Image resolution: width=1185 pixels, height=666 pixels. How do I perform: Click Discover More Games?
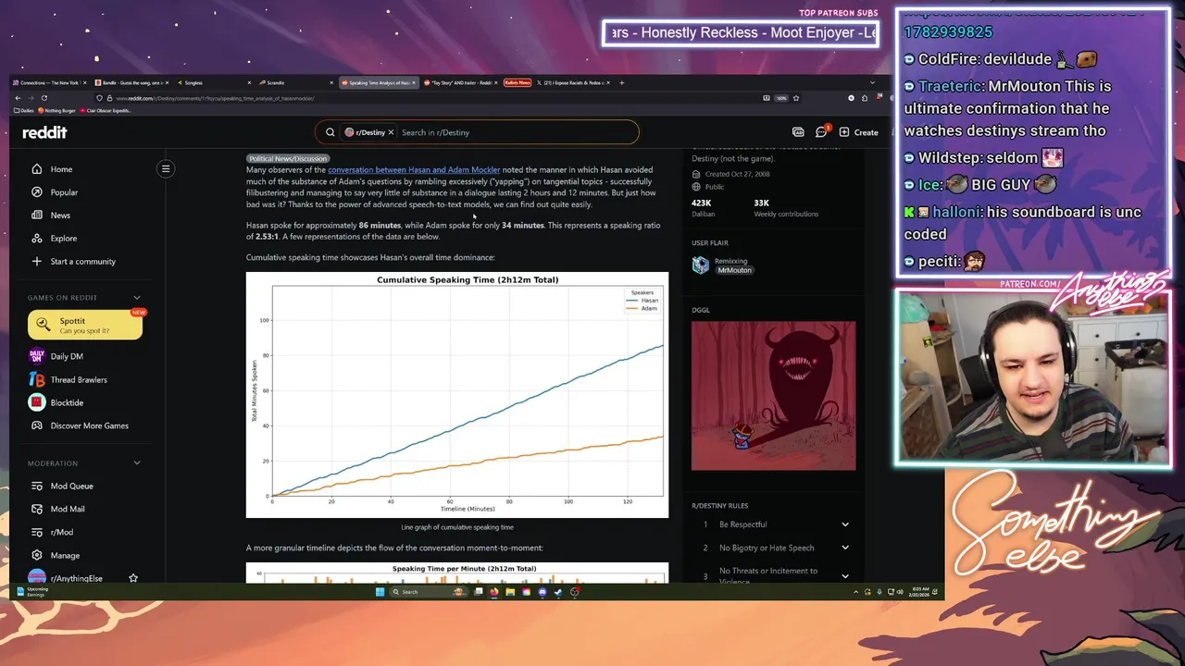pyautogui.click(x=80, y=425)
